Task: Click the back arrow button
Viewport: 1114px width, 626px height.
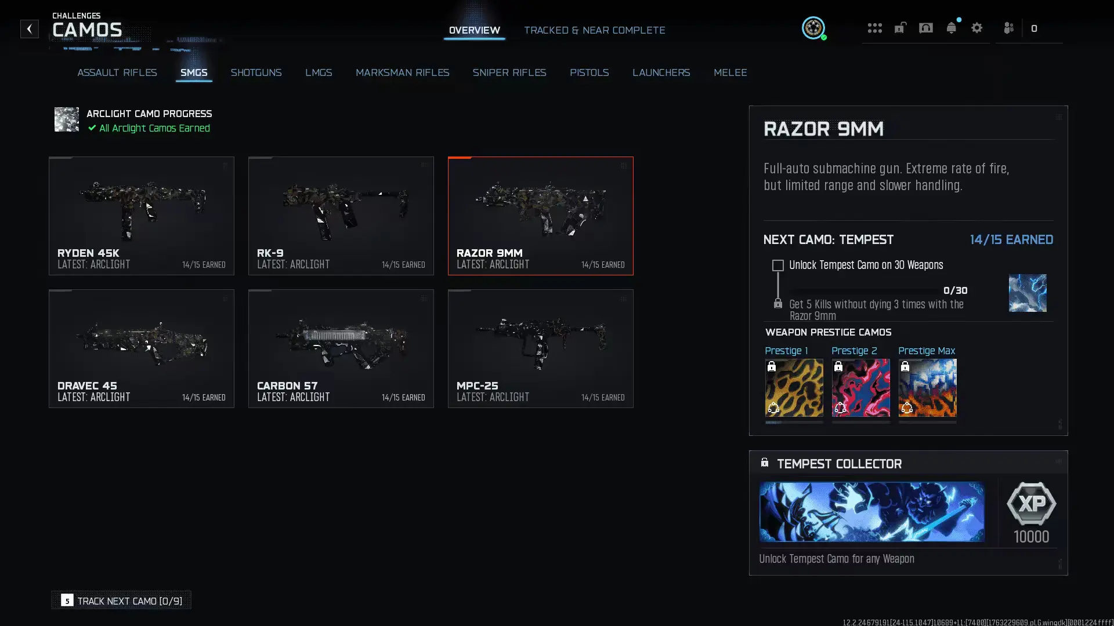Action: [x=29, y=28]
